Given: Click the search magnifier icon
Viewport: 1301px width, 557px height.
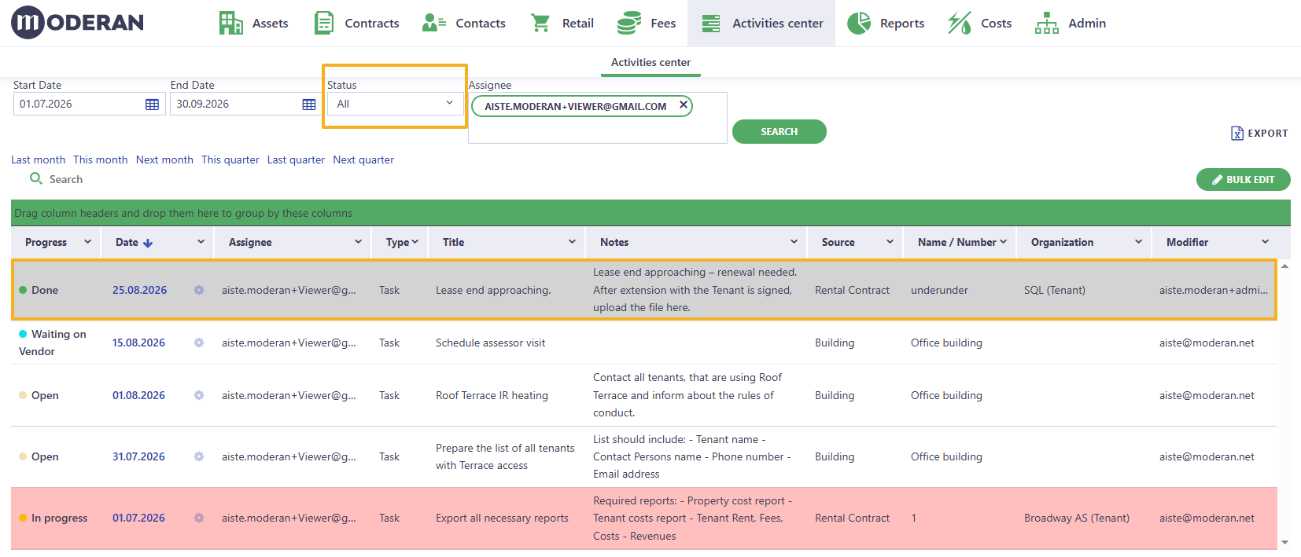Looking at the screenshot, I should point(35,178).
